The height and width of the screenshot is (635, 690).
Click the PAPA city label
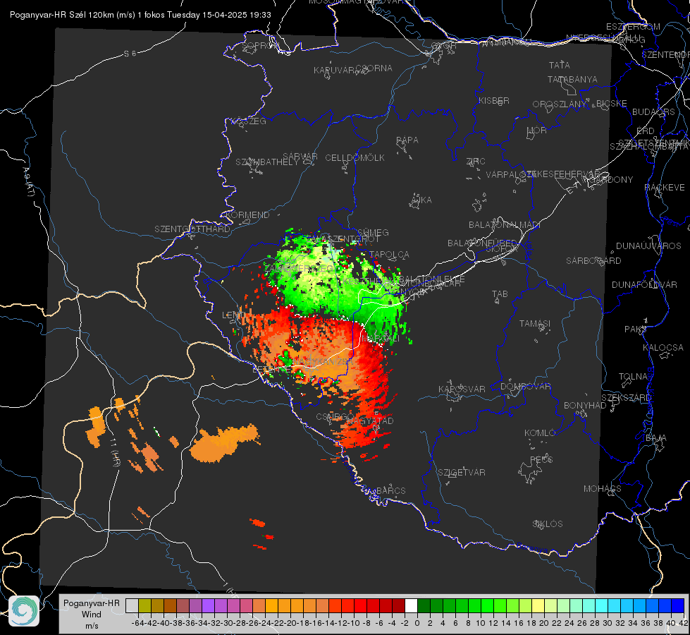point(407,140)
